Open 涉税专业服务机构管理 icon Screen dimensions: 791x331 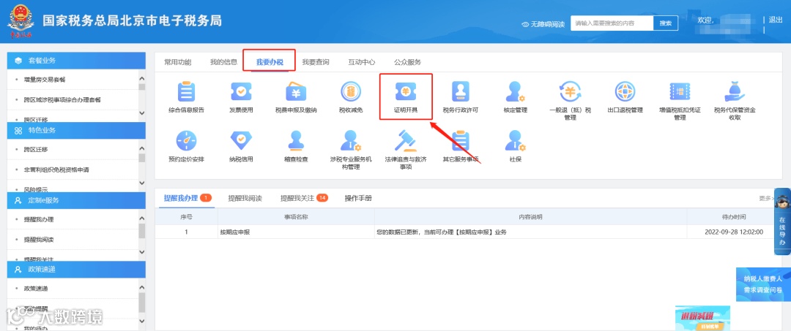coord(351,141)
